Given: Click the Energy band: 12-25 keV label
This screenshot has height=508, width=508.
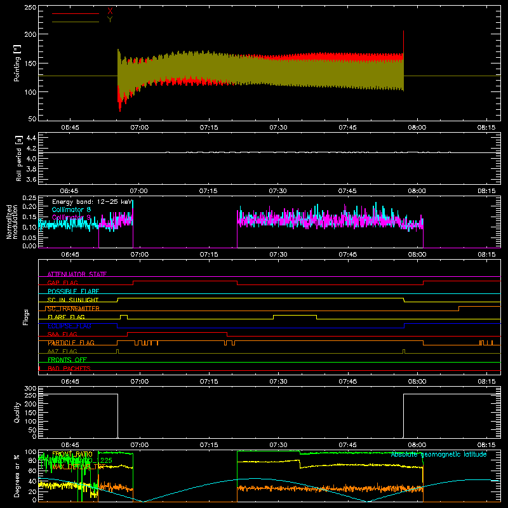Looking at the screenshot, I should [92, 202].
